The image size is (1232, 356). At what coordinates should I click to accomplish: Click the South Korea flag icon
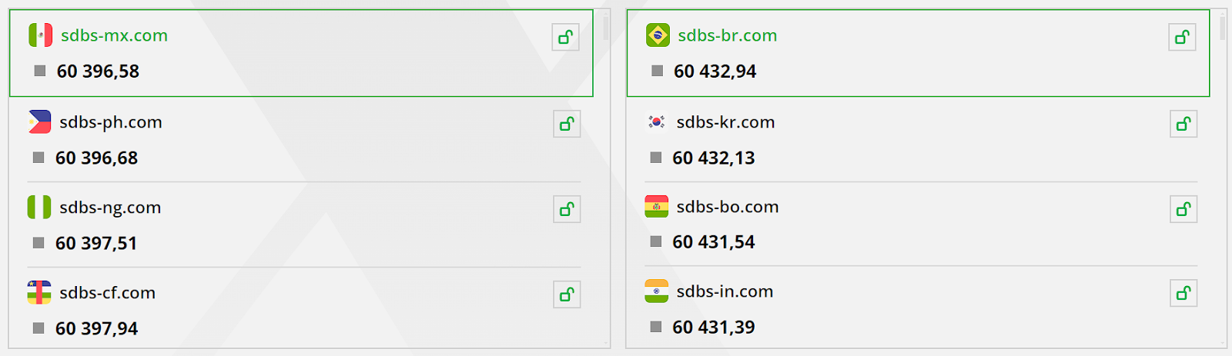coord(656,122)
